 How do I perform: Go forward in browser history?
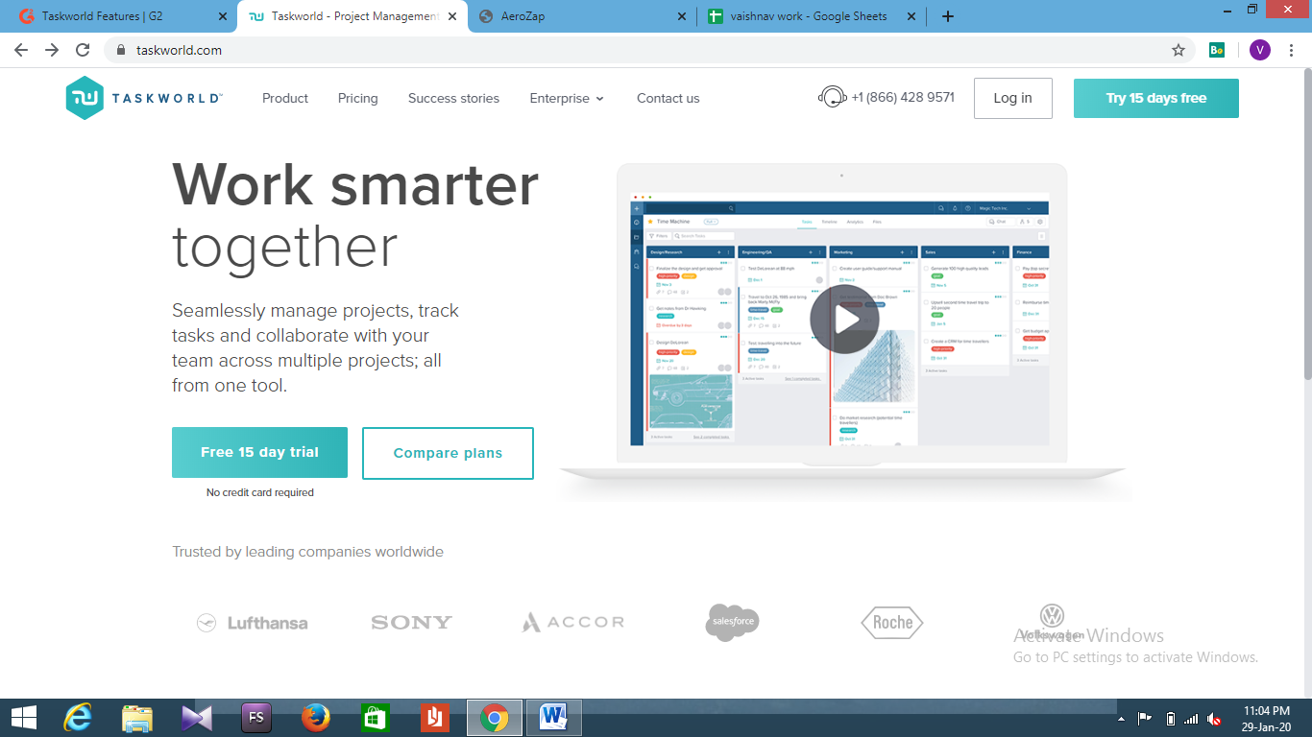tap(52, 50)
